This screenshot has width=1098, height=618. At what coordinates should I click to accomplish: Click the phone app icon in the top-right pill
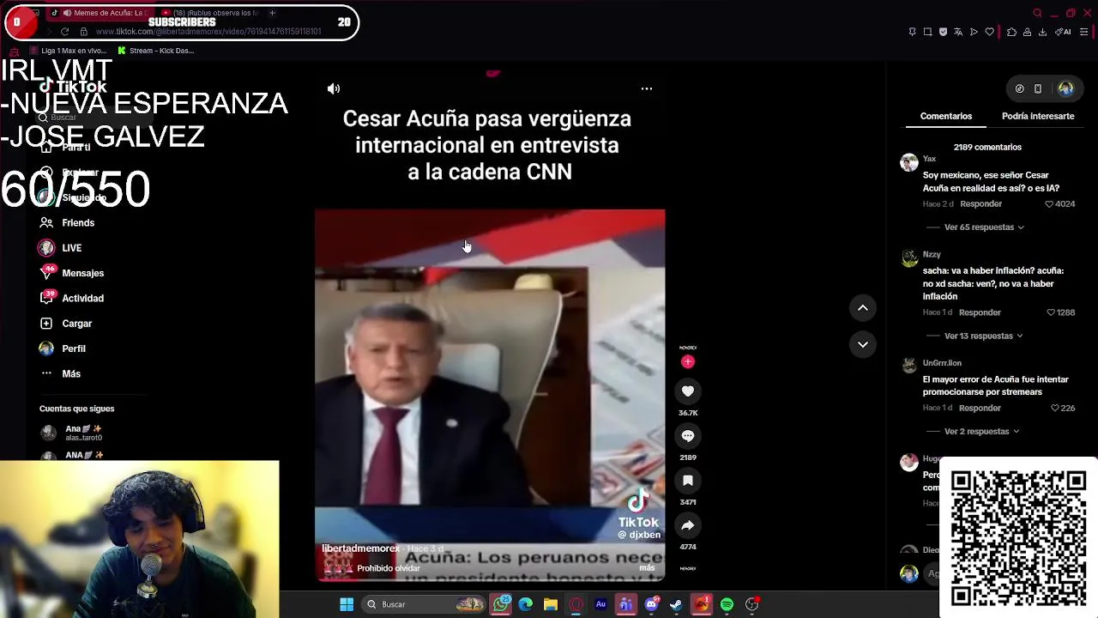1038,88
